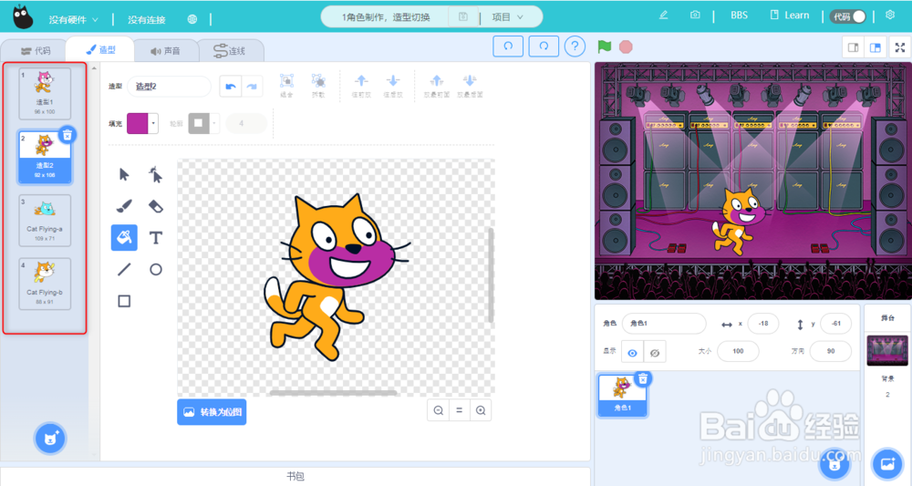Switch to large stage layout
Viewport: 912px width, 486px height.
click(x=875, y=47)
